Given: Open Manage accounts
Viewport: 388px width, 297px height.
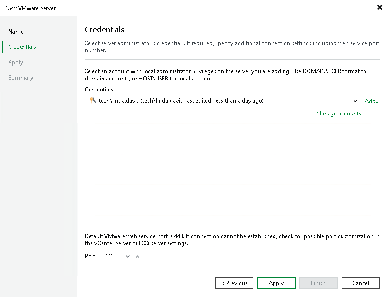Looking at the screenshot, I should (338, 114).
